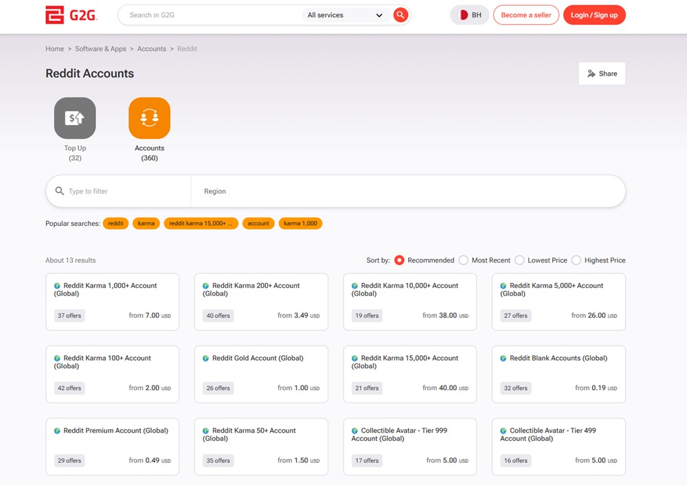Image resolution: width=687 pixels, height=485 pixels.
Task: Open the All services dropdown
Action: [345, 15]
